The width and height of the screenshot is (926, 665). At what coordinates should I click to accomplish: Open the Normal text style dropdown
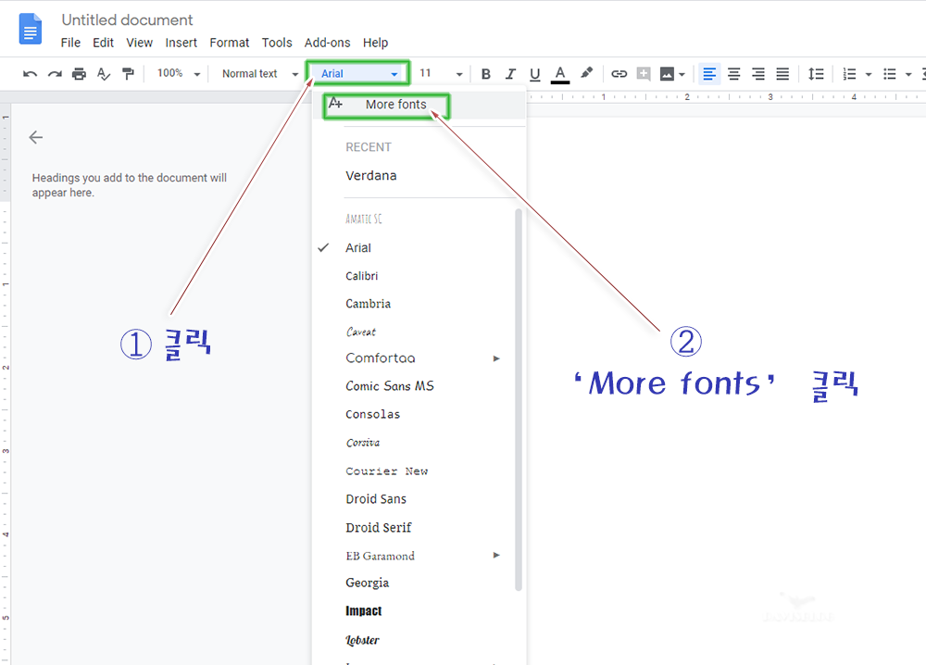coord(260,74)
